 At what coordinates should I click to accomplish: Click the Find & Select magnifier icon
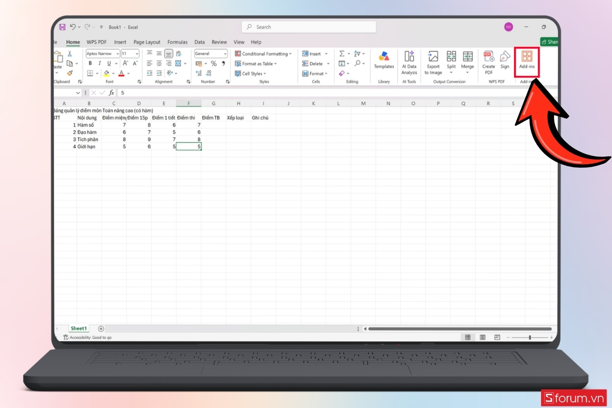[x=358, y=63]
